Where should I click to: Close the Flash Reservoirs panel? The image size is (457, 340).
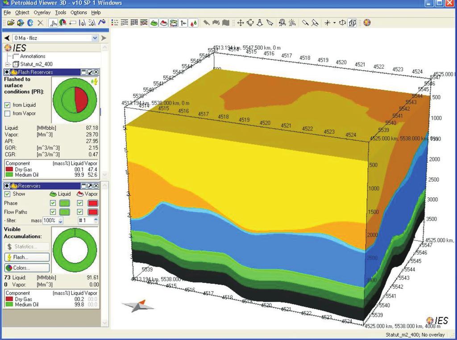pos(96,72)
